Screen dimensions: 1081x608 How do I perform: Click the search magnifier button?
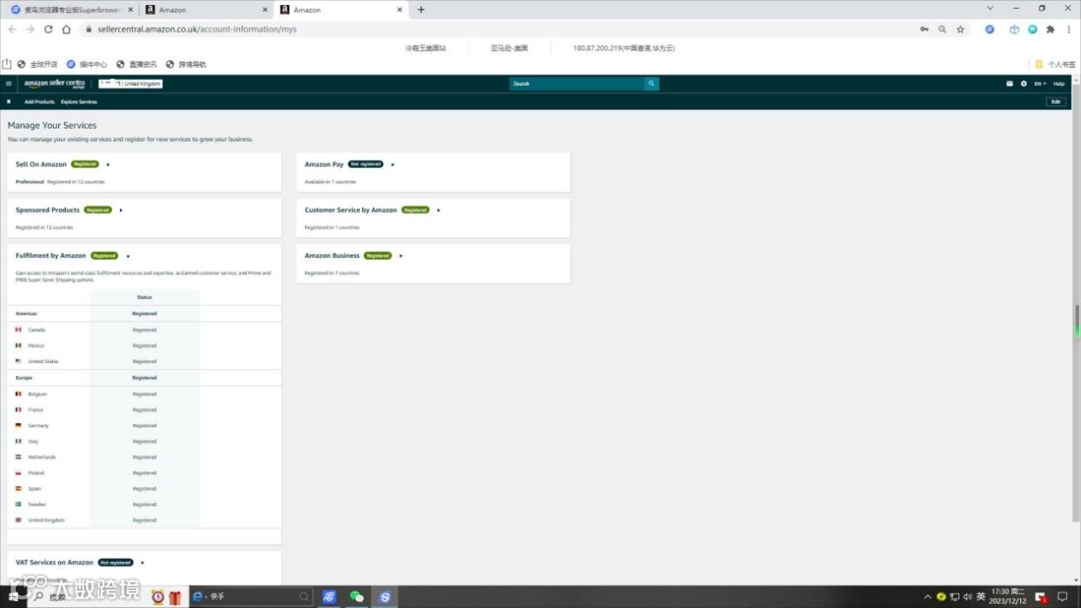pos(651,83)
